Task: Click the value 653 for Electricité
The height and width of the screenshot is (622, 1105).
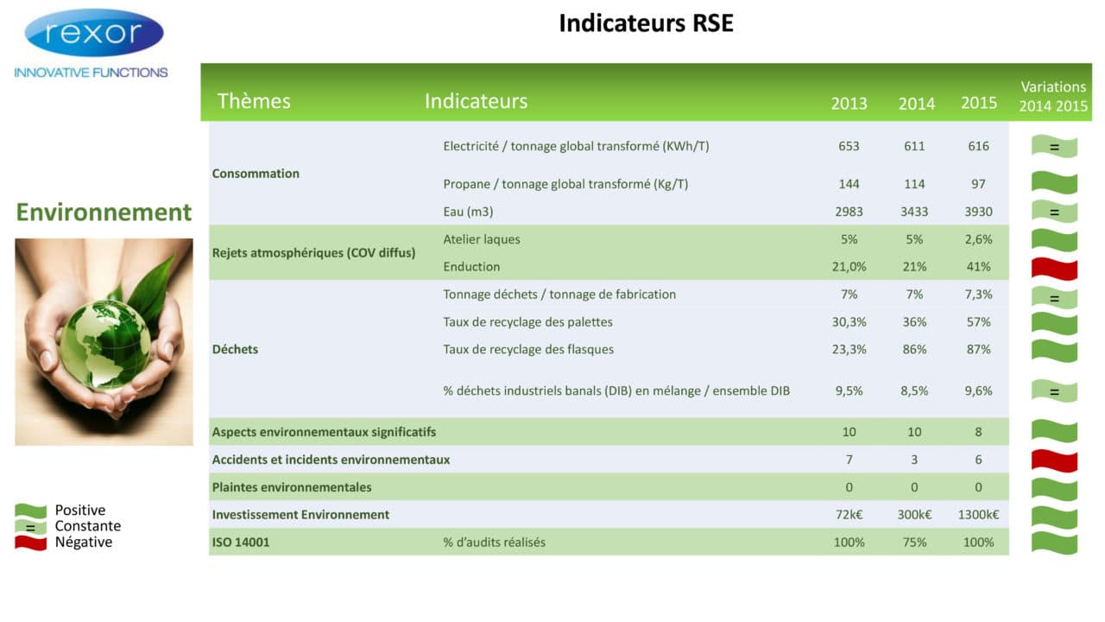Action: (849, 146)
